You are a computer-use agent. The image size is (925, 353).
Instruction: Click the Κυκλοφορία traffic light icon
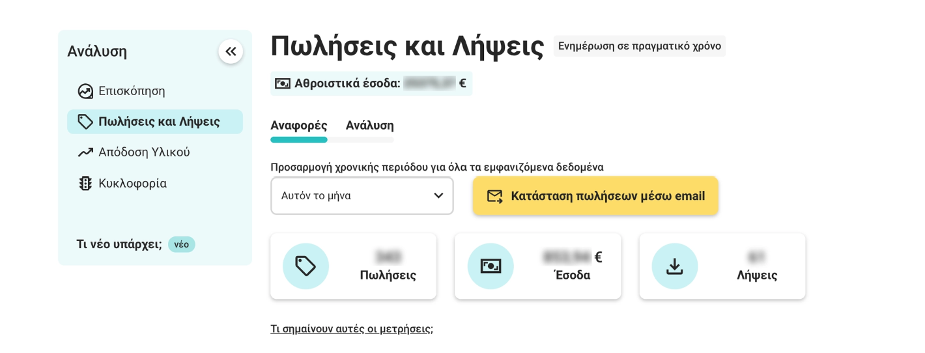point(85,184)
